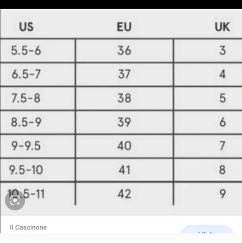Click the UK size 3 cell
Viewport: 242px width, 243px height.
pos(208,51)
